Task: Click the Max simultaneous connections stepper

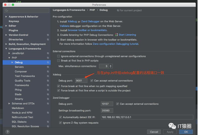Action: click(110, 66)
